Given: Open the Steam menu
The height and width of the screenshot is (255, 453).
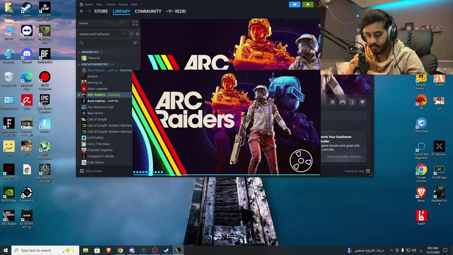Looking at the screenshot, I should (x=86, y=4).
